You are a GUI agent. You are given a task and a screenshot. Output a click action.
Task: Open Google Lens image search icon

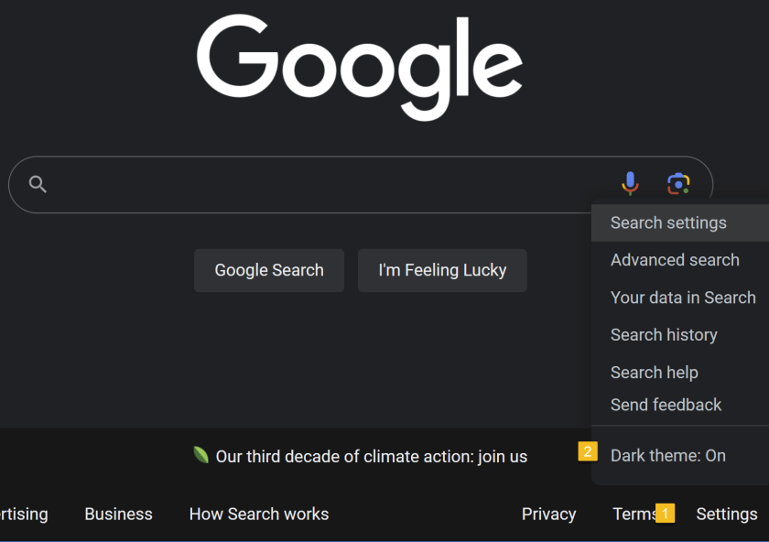[x=677, y=183]
